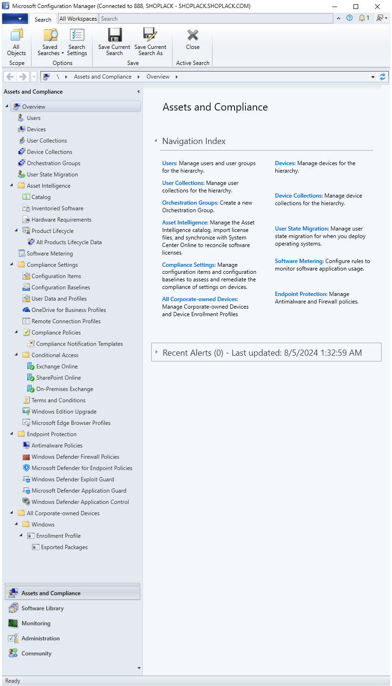Select the Devices node icon

(21, 129)
